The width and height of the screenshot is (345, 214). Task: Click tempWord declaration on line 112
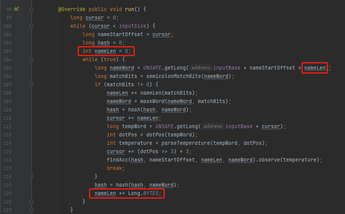pos(134,126)
